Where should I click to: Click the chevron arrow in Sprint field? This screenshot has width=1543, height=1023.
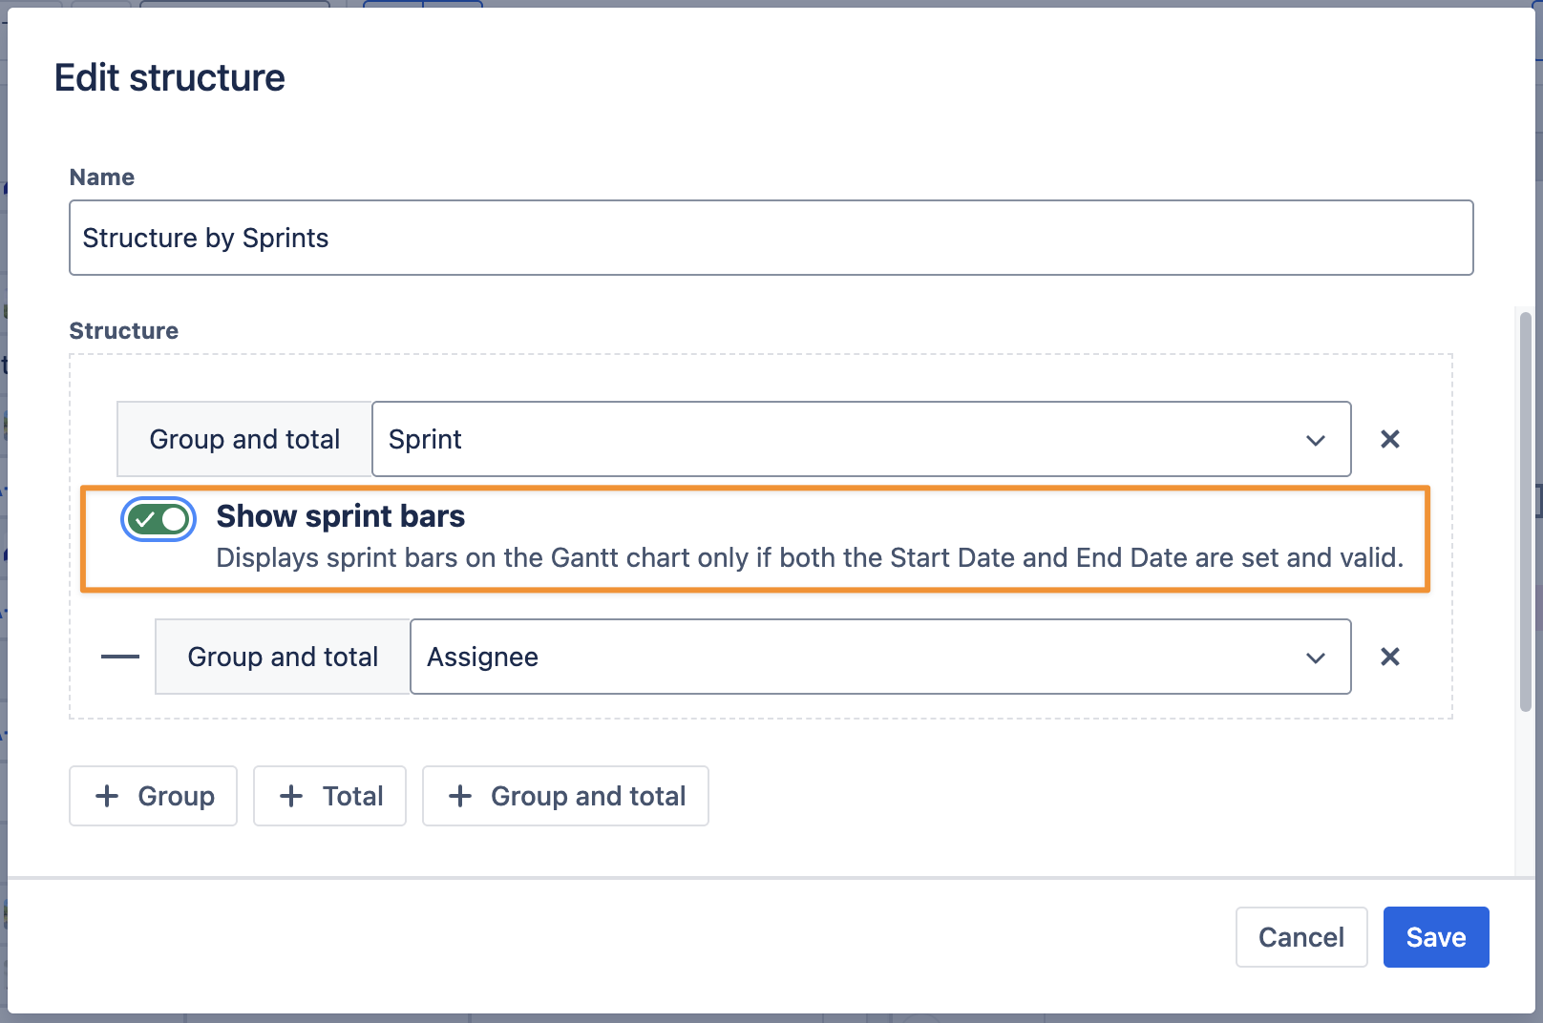(x=1315, y=440)
